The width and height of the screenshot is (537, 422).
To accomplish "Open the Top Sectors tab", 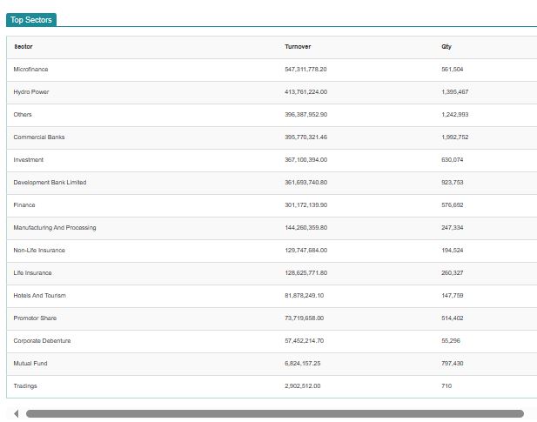I will [x=31, y=20].
